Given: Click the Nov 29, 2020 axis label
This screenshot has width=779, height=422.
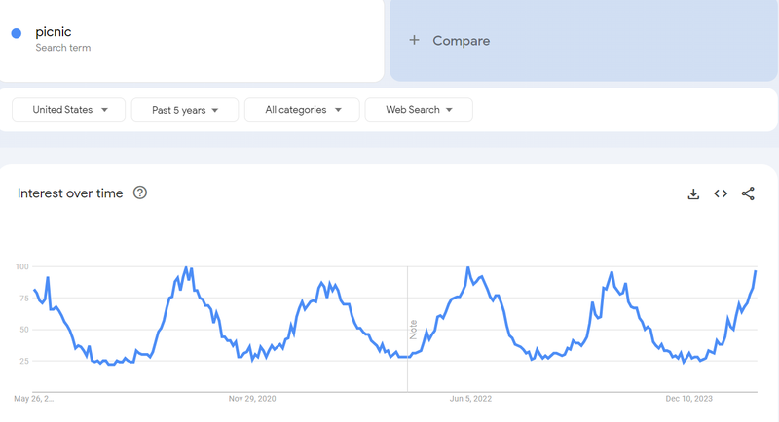Looking at the screenshot, I should point(252,399).
